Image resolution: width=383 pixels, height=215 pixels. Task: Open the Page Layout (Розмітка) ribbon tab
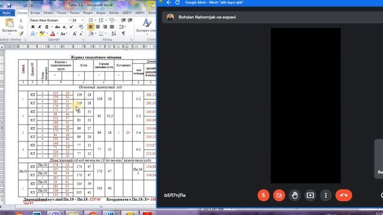pos(48,13)
